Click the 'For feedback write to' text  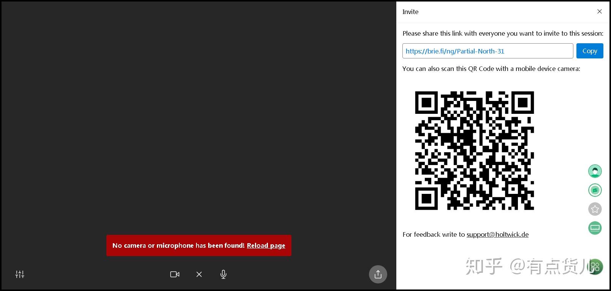(x=434, y=234)
